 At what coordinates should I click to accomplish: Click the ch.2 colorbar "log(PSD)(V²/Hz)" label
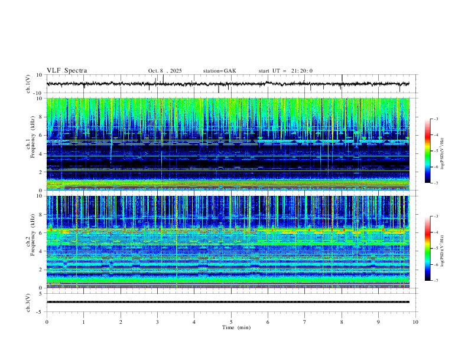(x=442, y=251)
